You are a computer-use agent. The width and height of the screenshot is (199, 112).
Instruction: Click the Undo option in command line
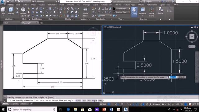pyautogui.click(x=100, y=100)
